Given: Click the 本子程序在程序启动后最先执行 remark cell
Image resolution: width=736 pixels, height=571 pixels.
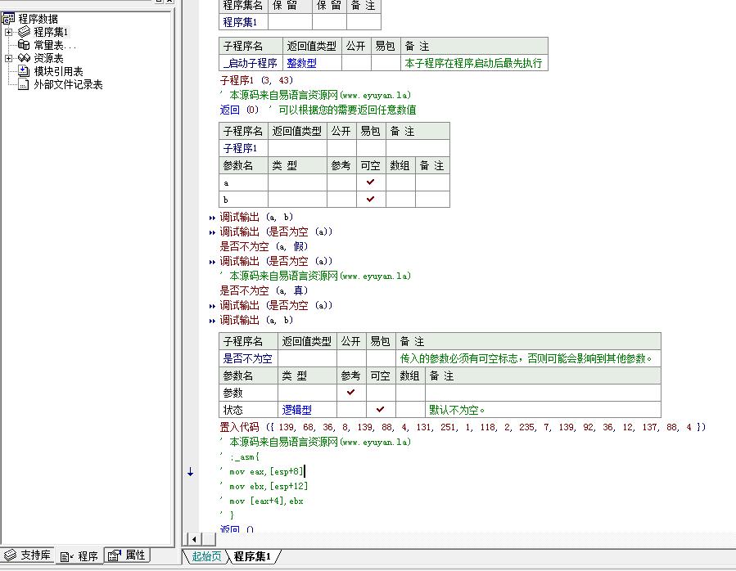Looking at the screenshot, I should click(x=474, y=63).
